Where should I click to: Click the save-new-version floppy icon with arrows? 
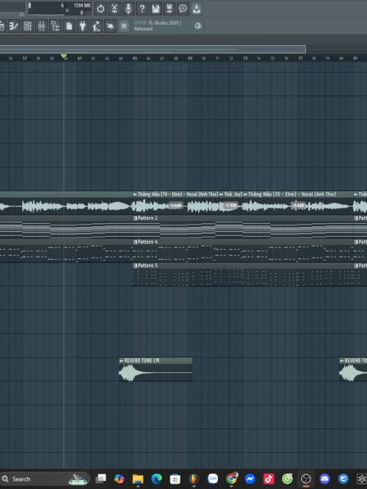[x=169, y=8]
